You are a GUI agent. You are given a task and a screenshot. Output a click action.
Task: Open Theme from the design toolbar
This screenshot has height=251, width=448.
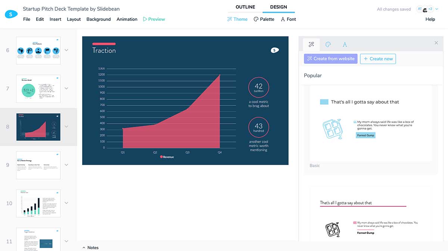click(x=237, y=19)
